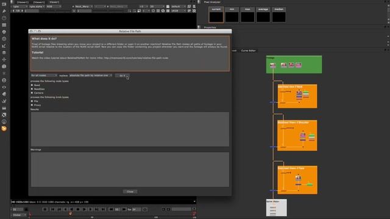Viewport: 390px width, 219px height.
Task: Open the ToolSets menu icon
Action: (4, 101)
